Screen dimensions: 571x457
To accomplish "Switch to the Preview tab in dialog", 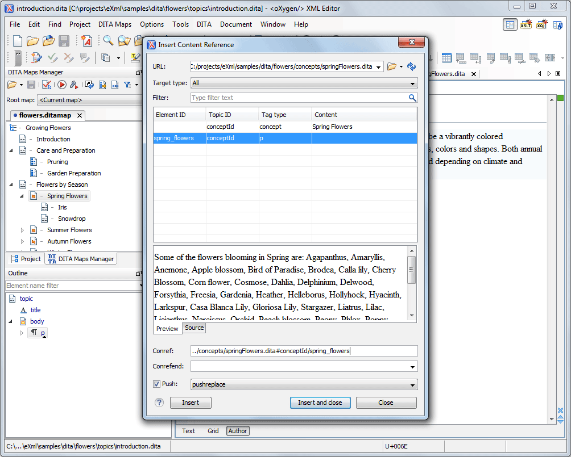I will coord(167,328).
